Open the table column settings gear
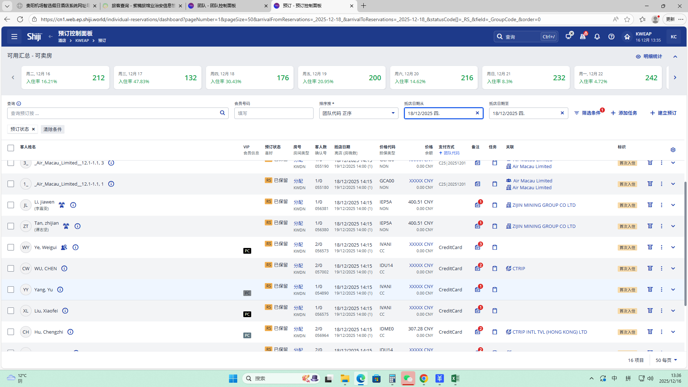 (673, 150)
